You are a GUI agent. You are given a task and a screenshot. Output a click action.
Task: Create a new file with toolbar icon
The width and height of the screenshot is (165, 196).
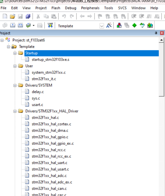point(5,16)
